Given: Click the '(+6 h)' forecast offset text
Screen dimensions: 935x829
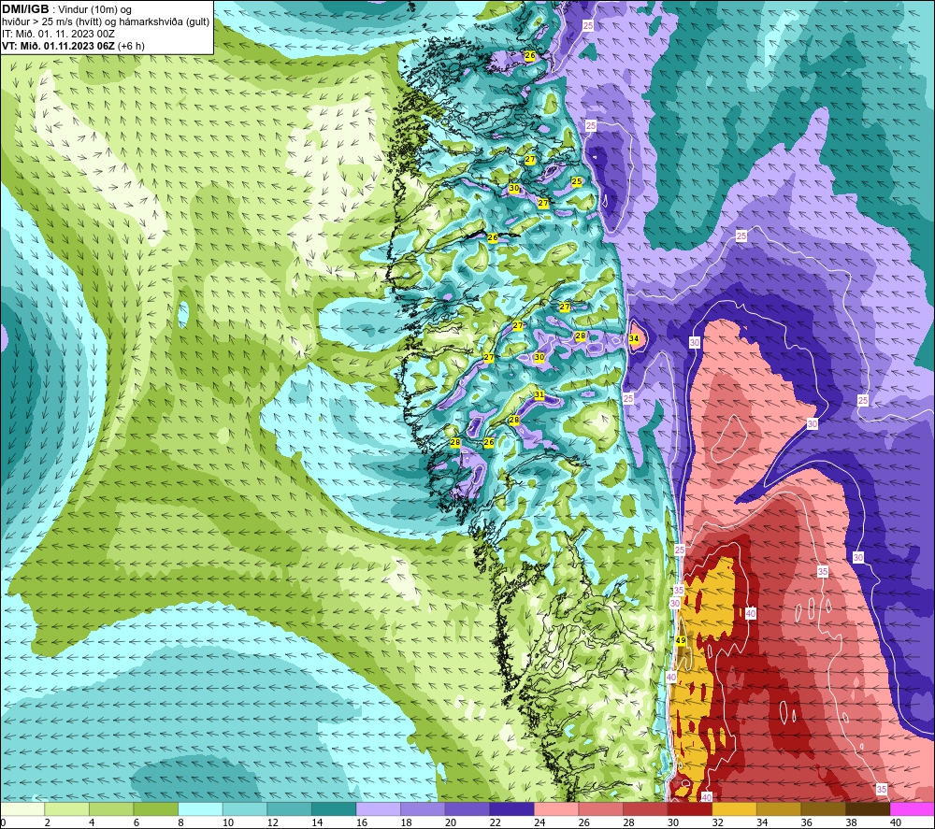Looking at the screenshot, I should (x=131, y=46).
